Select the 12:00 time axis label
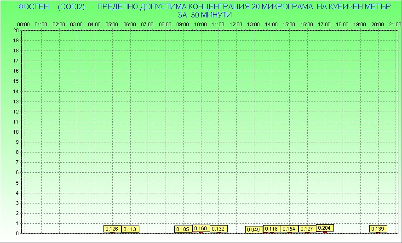Viewport: 402px width, 243px height. [236, 24]
